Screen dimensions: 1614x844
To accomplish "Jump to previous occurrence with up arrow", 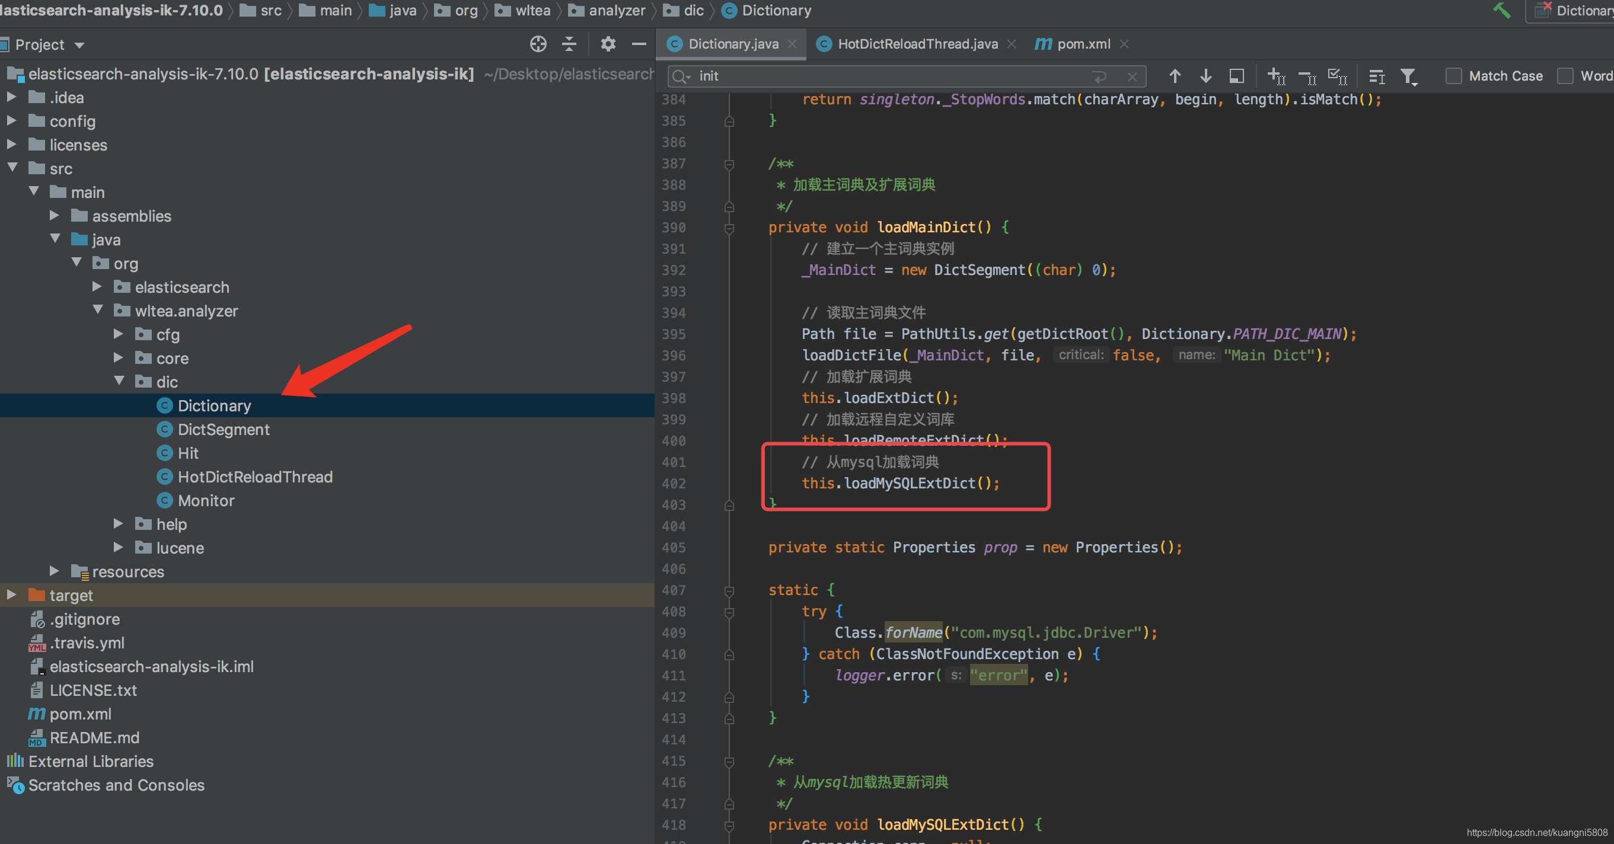I will [x=1174, y=76].
